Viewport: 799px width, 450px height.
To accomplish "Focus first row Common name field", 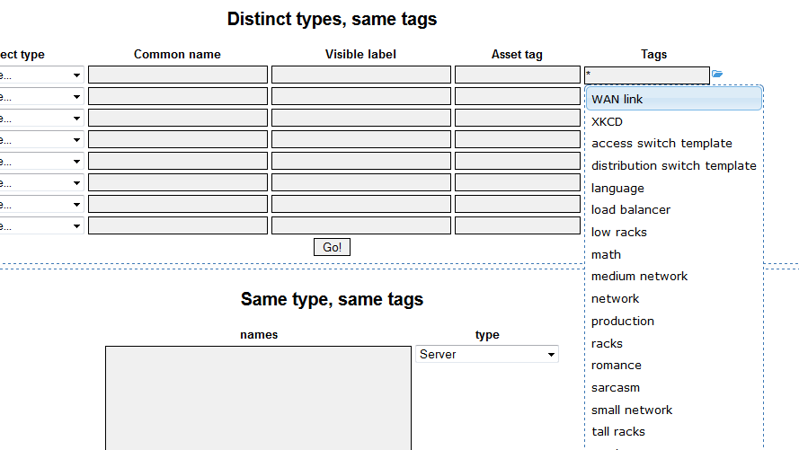I will 178,75.
